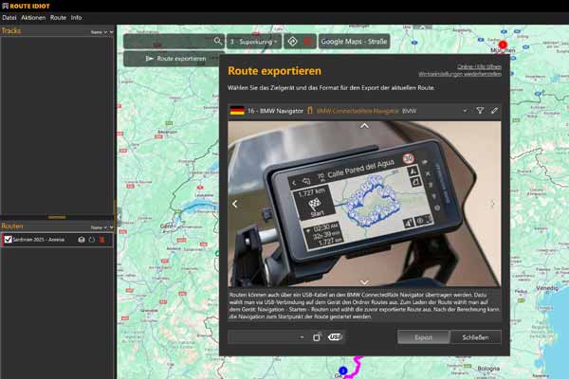This screenshot has height=379, width=569.
Task: Open the 3 - Superkurvig routing profile dropdown
Action: tap(254, 42)
